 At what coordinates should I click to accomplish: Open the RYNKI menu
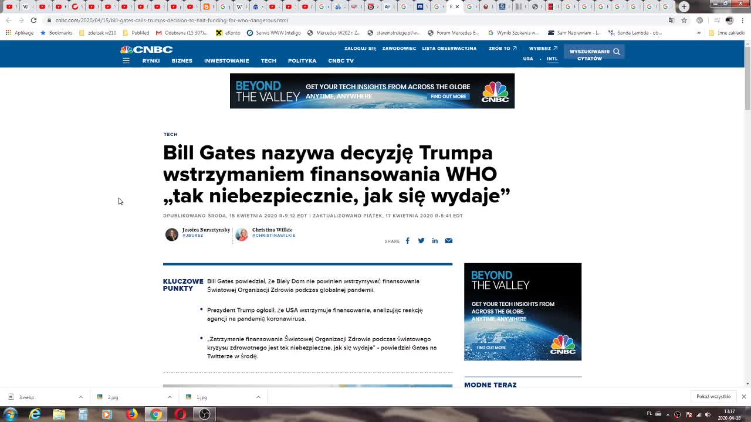(151, 61)
